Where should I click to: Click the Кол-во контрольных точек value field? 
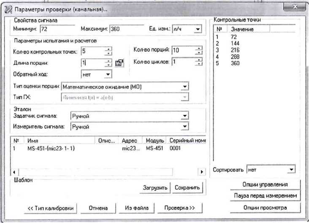(93, 51)
